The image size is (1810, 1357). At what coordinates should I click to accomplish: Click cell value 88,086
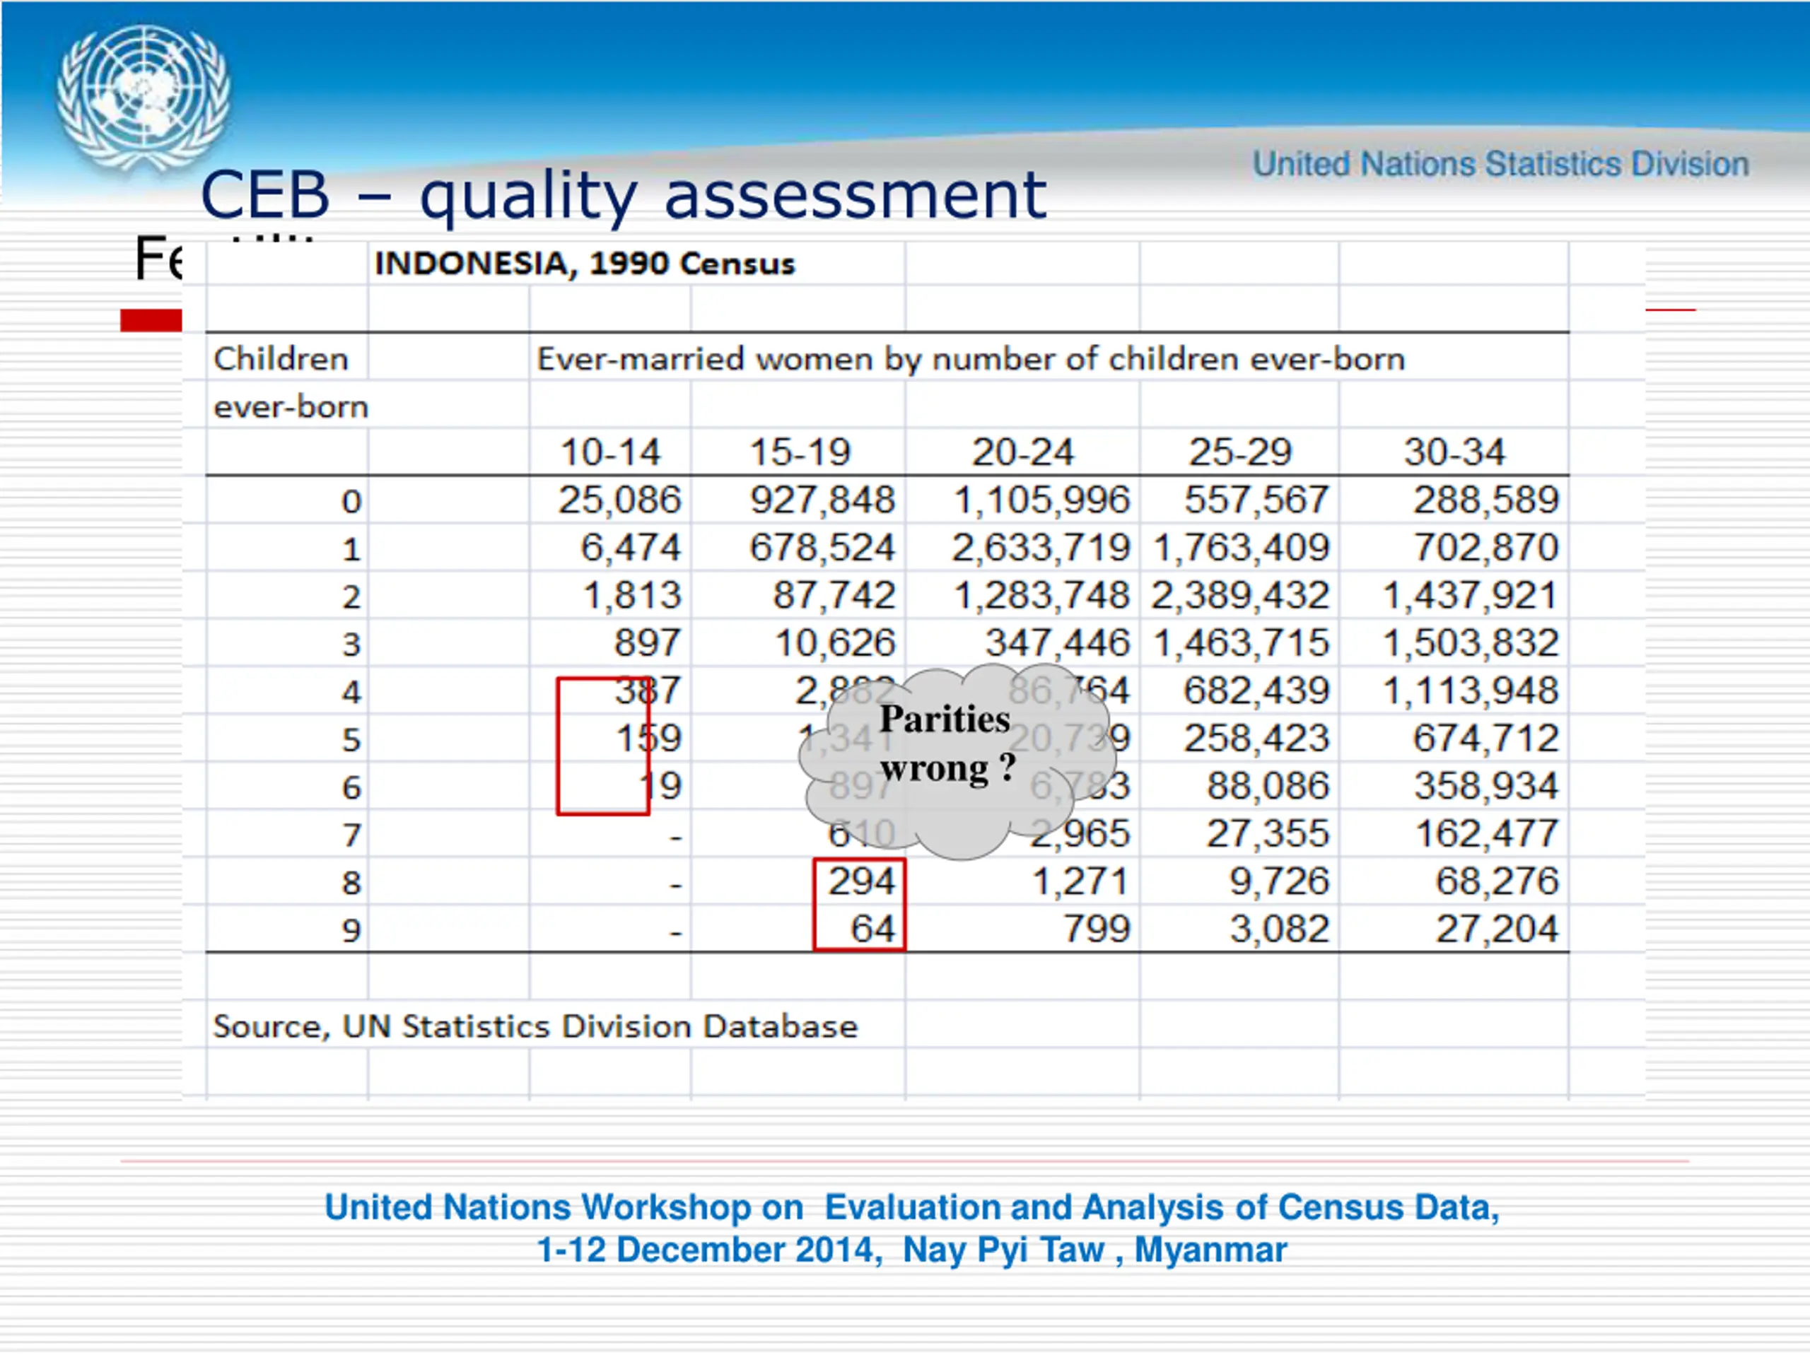pyautogui.click(x=1268, y=785)
